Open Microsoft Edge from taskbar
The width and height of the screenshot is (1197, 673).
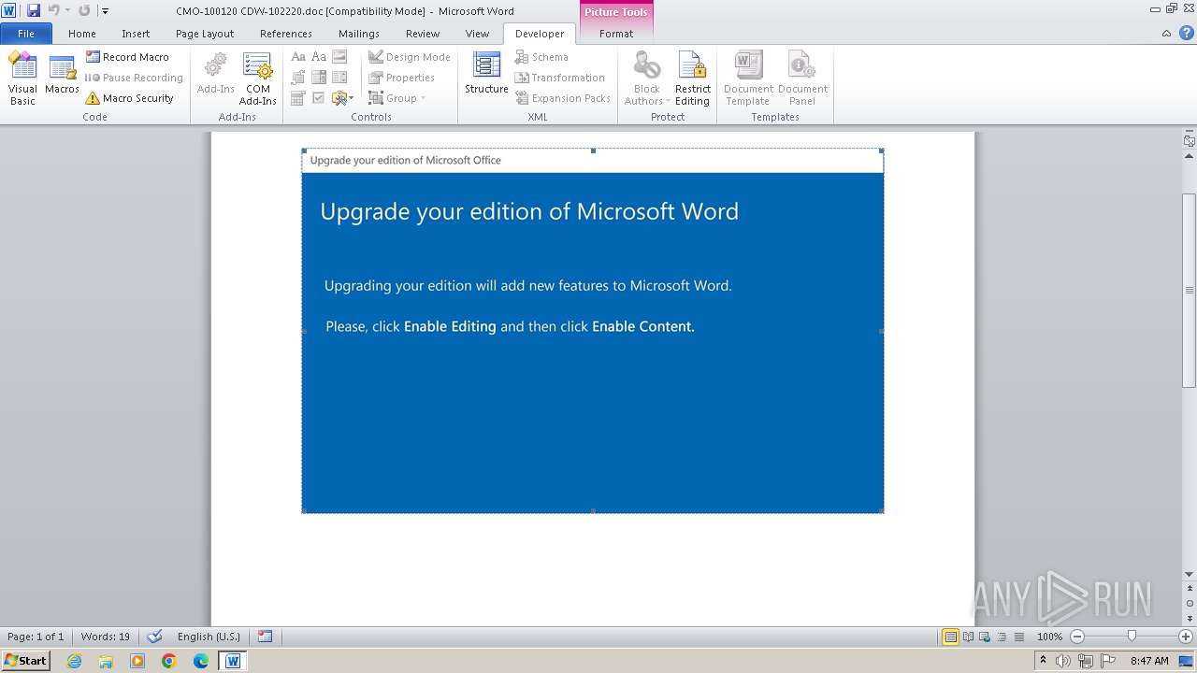[201, 661]
